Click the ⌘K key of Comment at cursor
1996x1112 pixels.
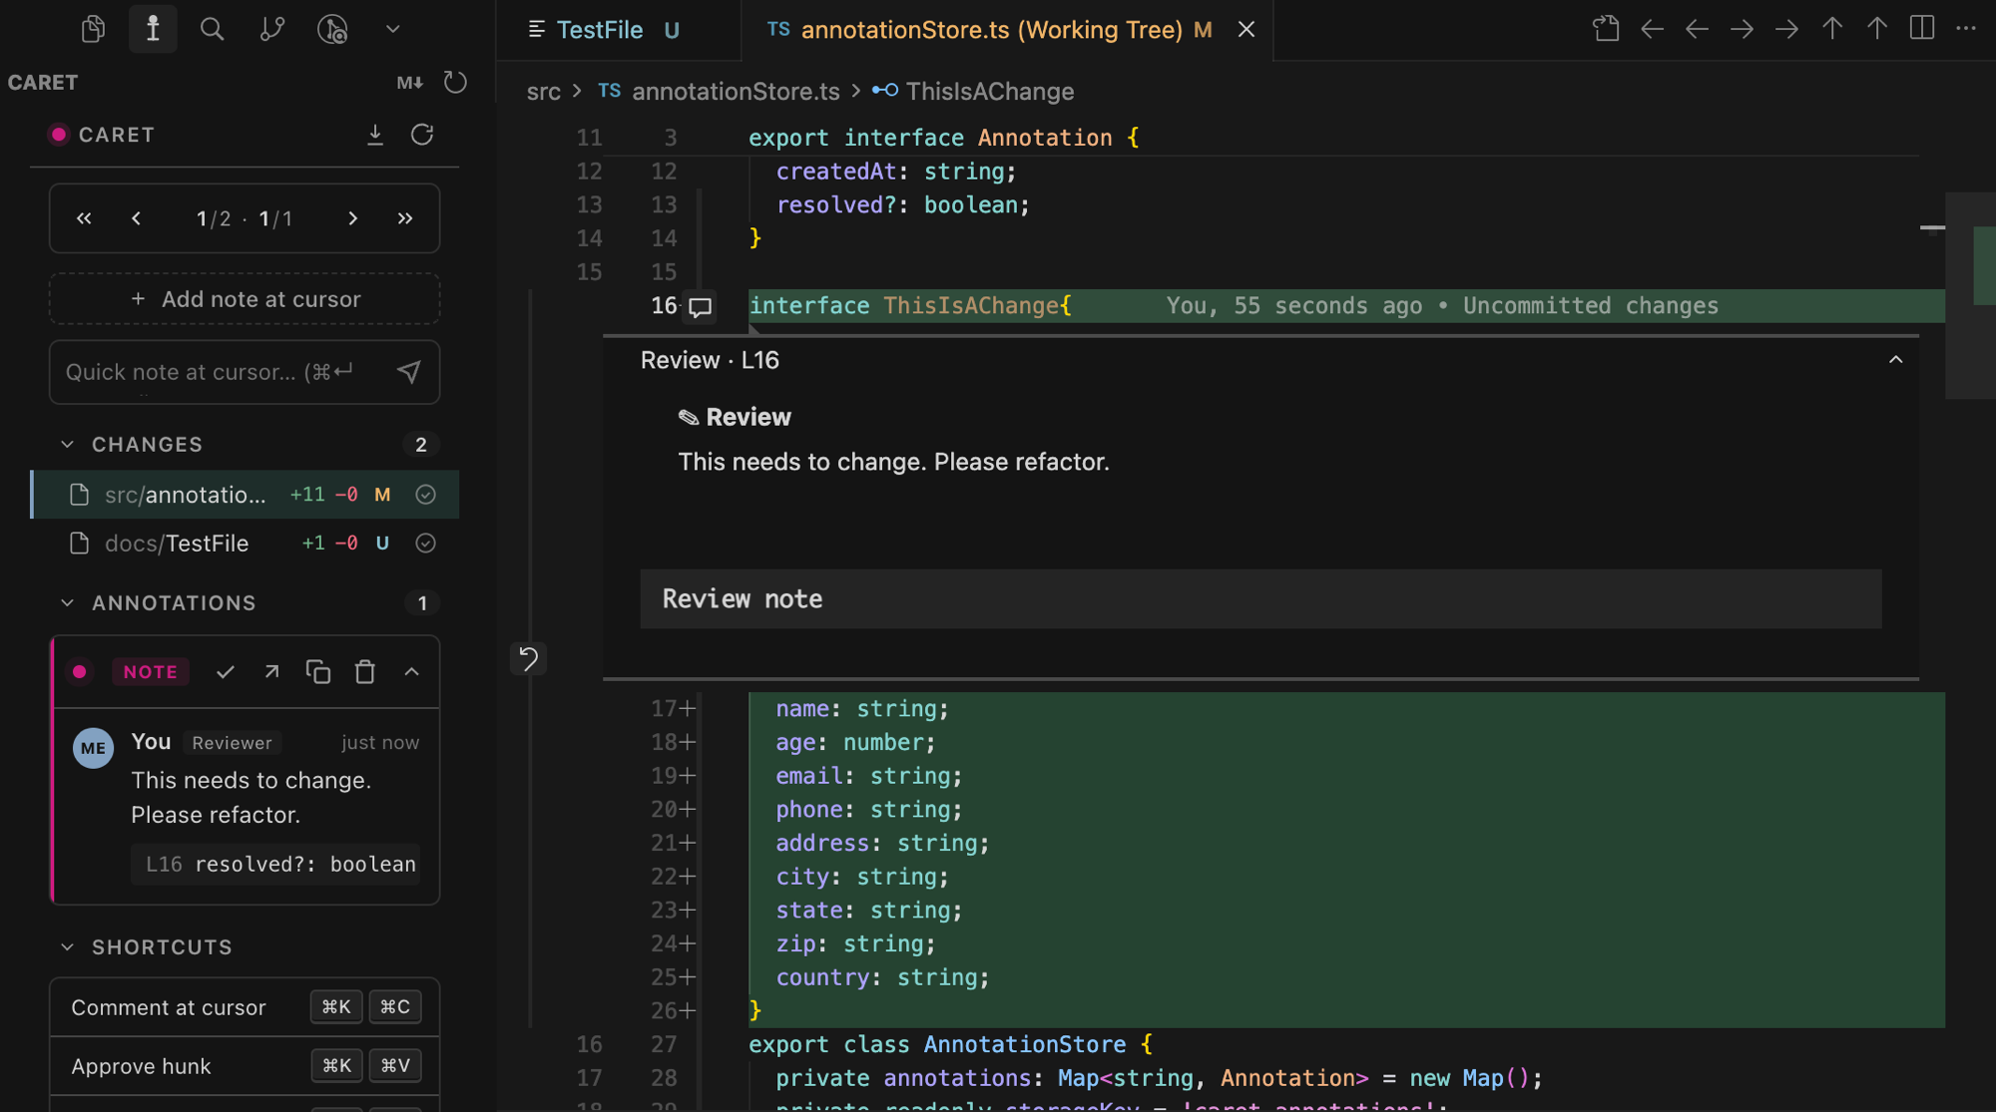point(336,1007)
